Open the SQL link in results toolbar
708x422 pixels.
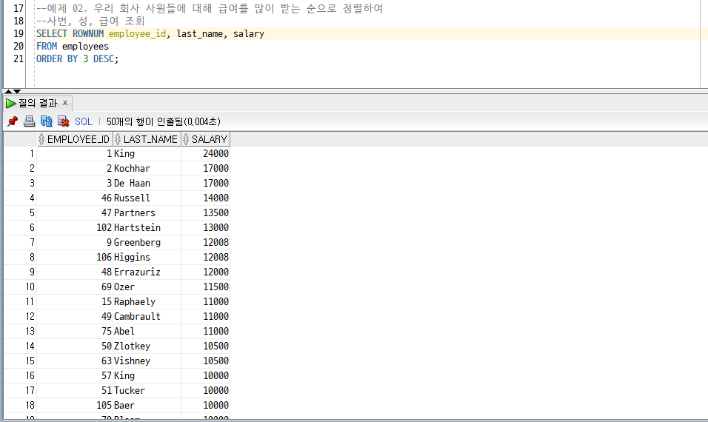(84, 121)
